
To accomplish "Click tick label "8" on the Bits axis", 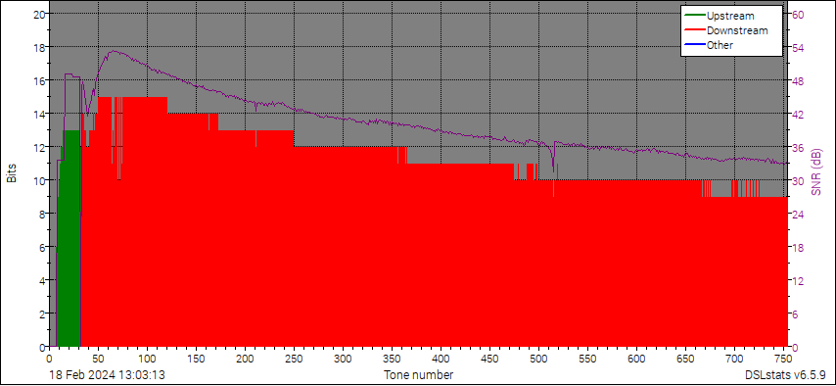I will 41,214.
